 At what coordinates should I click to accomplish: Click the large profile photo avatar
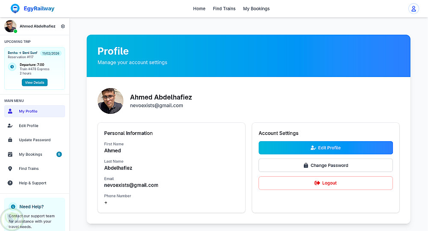pyautogui.click(x=110, y=101)
